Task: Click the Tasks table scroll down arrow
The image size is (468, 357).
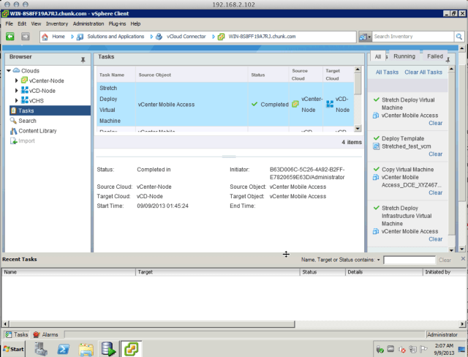Action: [358, 128]
